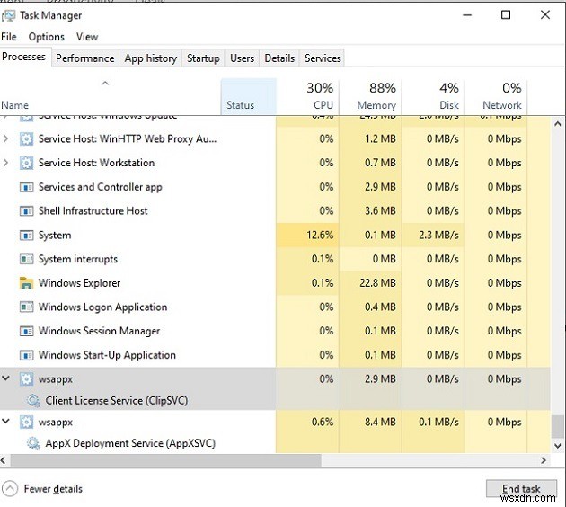Switch to the App history tab
This screenshot has width=566, height=507.
tap(151, 58)
